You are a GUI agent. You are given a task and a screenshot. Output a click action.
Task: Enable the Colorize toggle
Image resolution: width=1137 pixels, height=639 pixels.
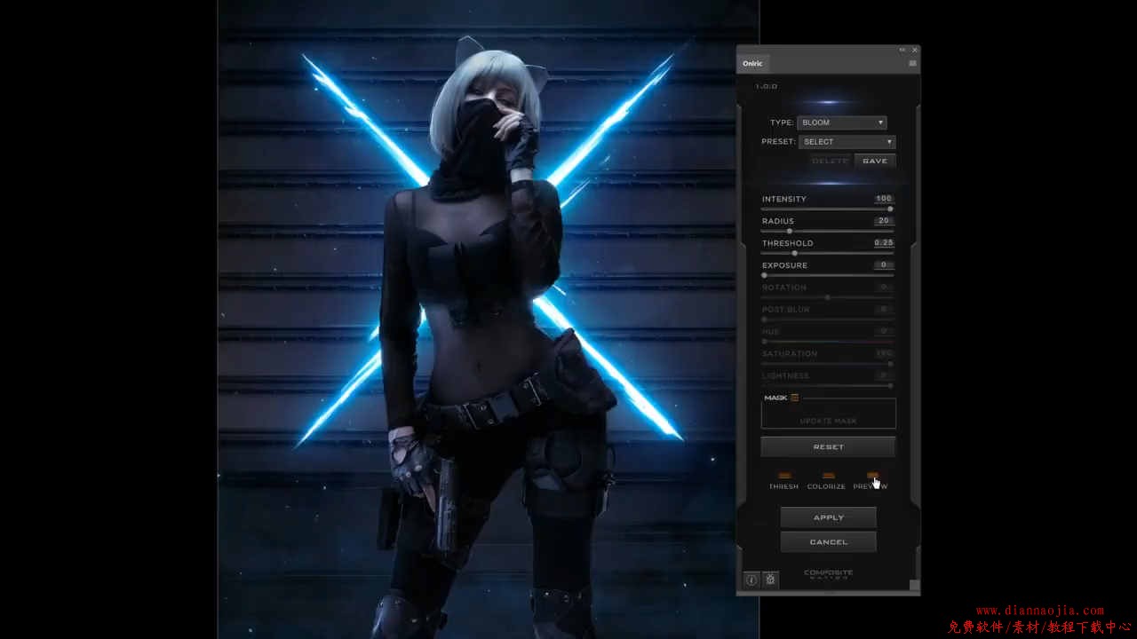(x=827, y=476)
